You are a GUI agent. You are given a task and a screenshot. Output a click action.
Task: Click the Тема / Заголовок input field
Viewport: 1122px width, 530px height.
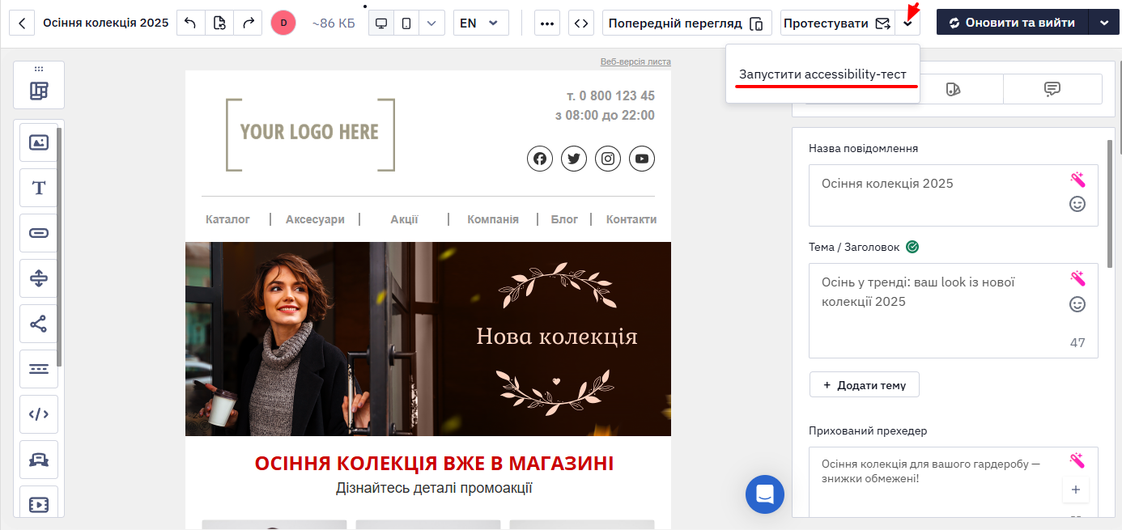954,311
